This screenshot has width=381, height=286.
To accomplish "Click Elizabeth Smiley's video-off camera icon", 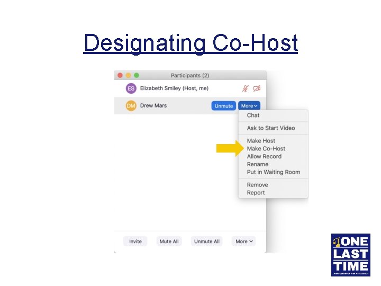I will point(257,88).
